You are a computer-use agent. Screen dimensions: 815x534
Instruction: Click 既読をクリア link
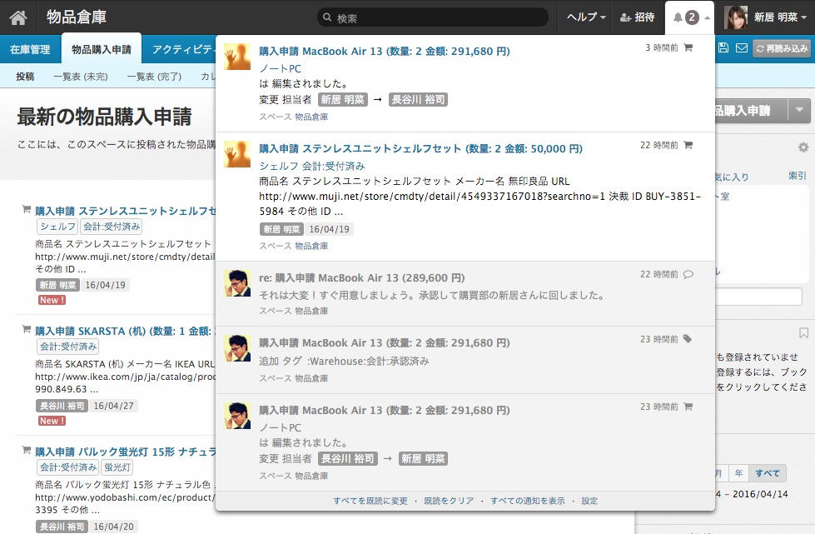[x=449, y=501]
